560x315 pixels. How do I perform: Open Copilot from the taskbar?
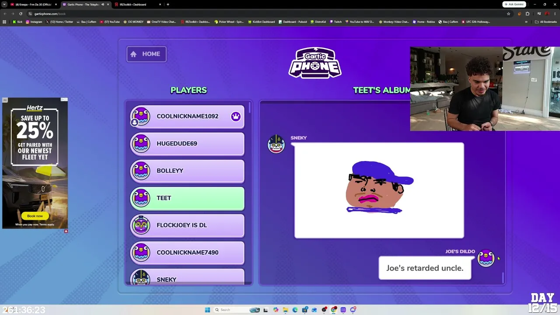click(x=276, y=310)
